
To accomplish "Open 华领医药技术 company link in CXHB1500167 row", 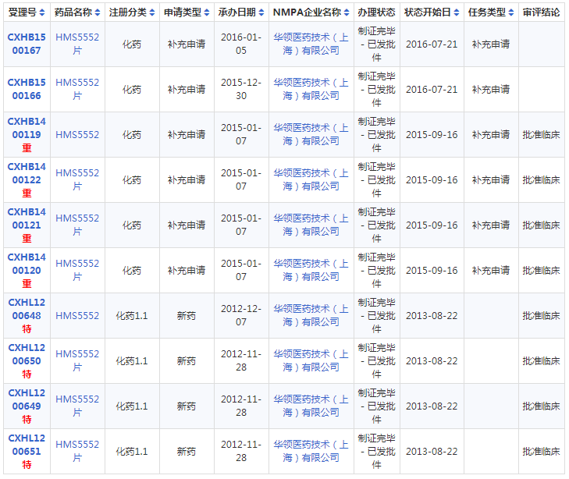I will (x=311, y=44).
